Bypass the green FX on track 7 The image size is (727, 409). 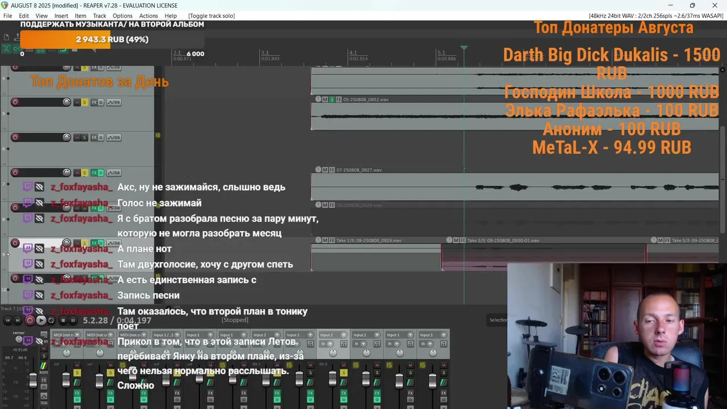tap(101, 173)
